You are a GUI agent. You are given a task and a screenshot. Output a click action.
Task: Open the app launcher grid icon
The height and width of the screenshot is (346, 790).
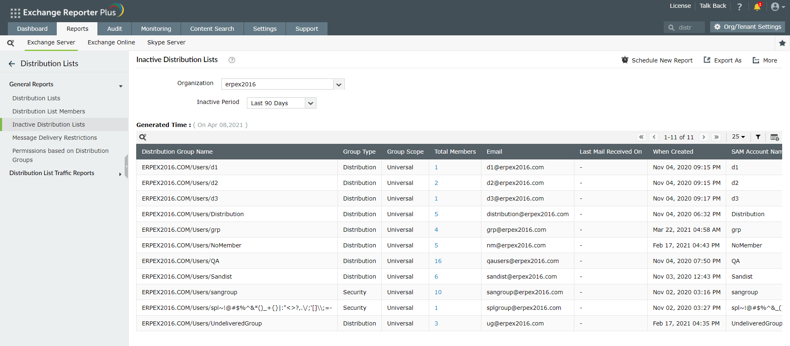(x=15, y=13)
